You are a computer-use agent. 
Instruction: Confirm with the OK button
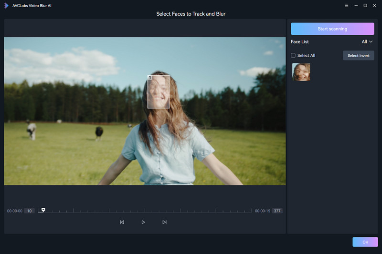[365, 242]
